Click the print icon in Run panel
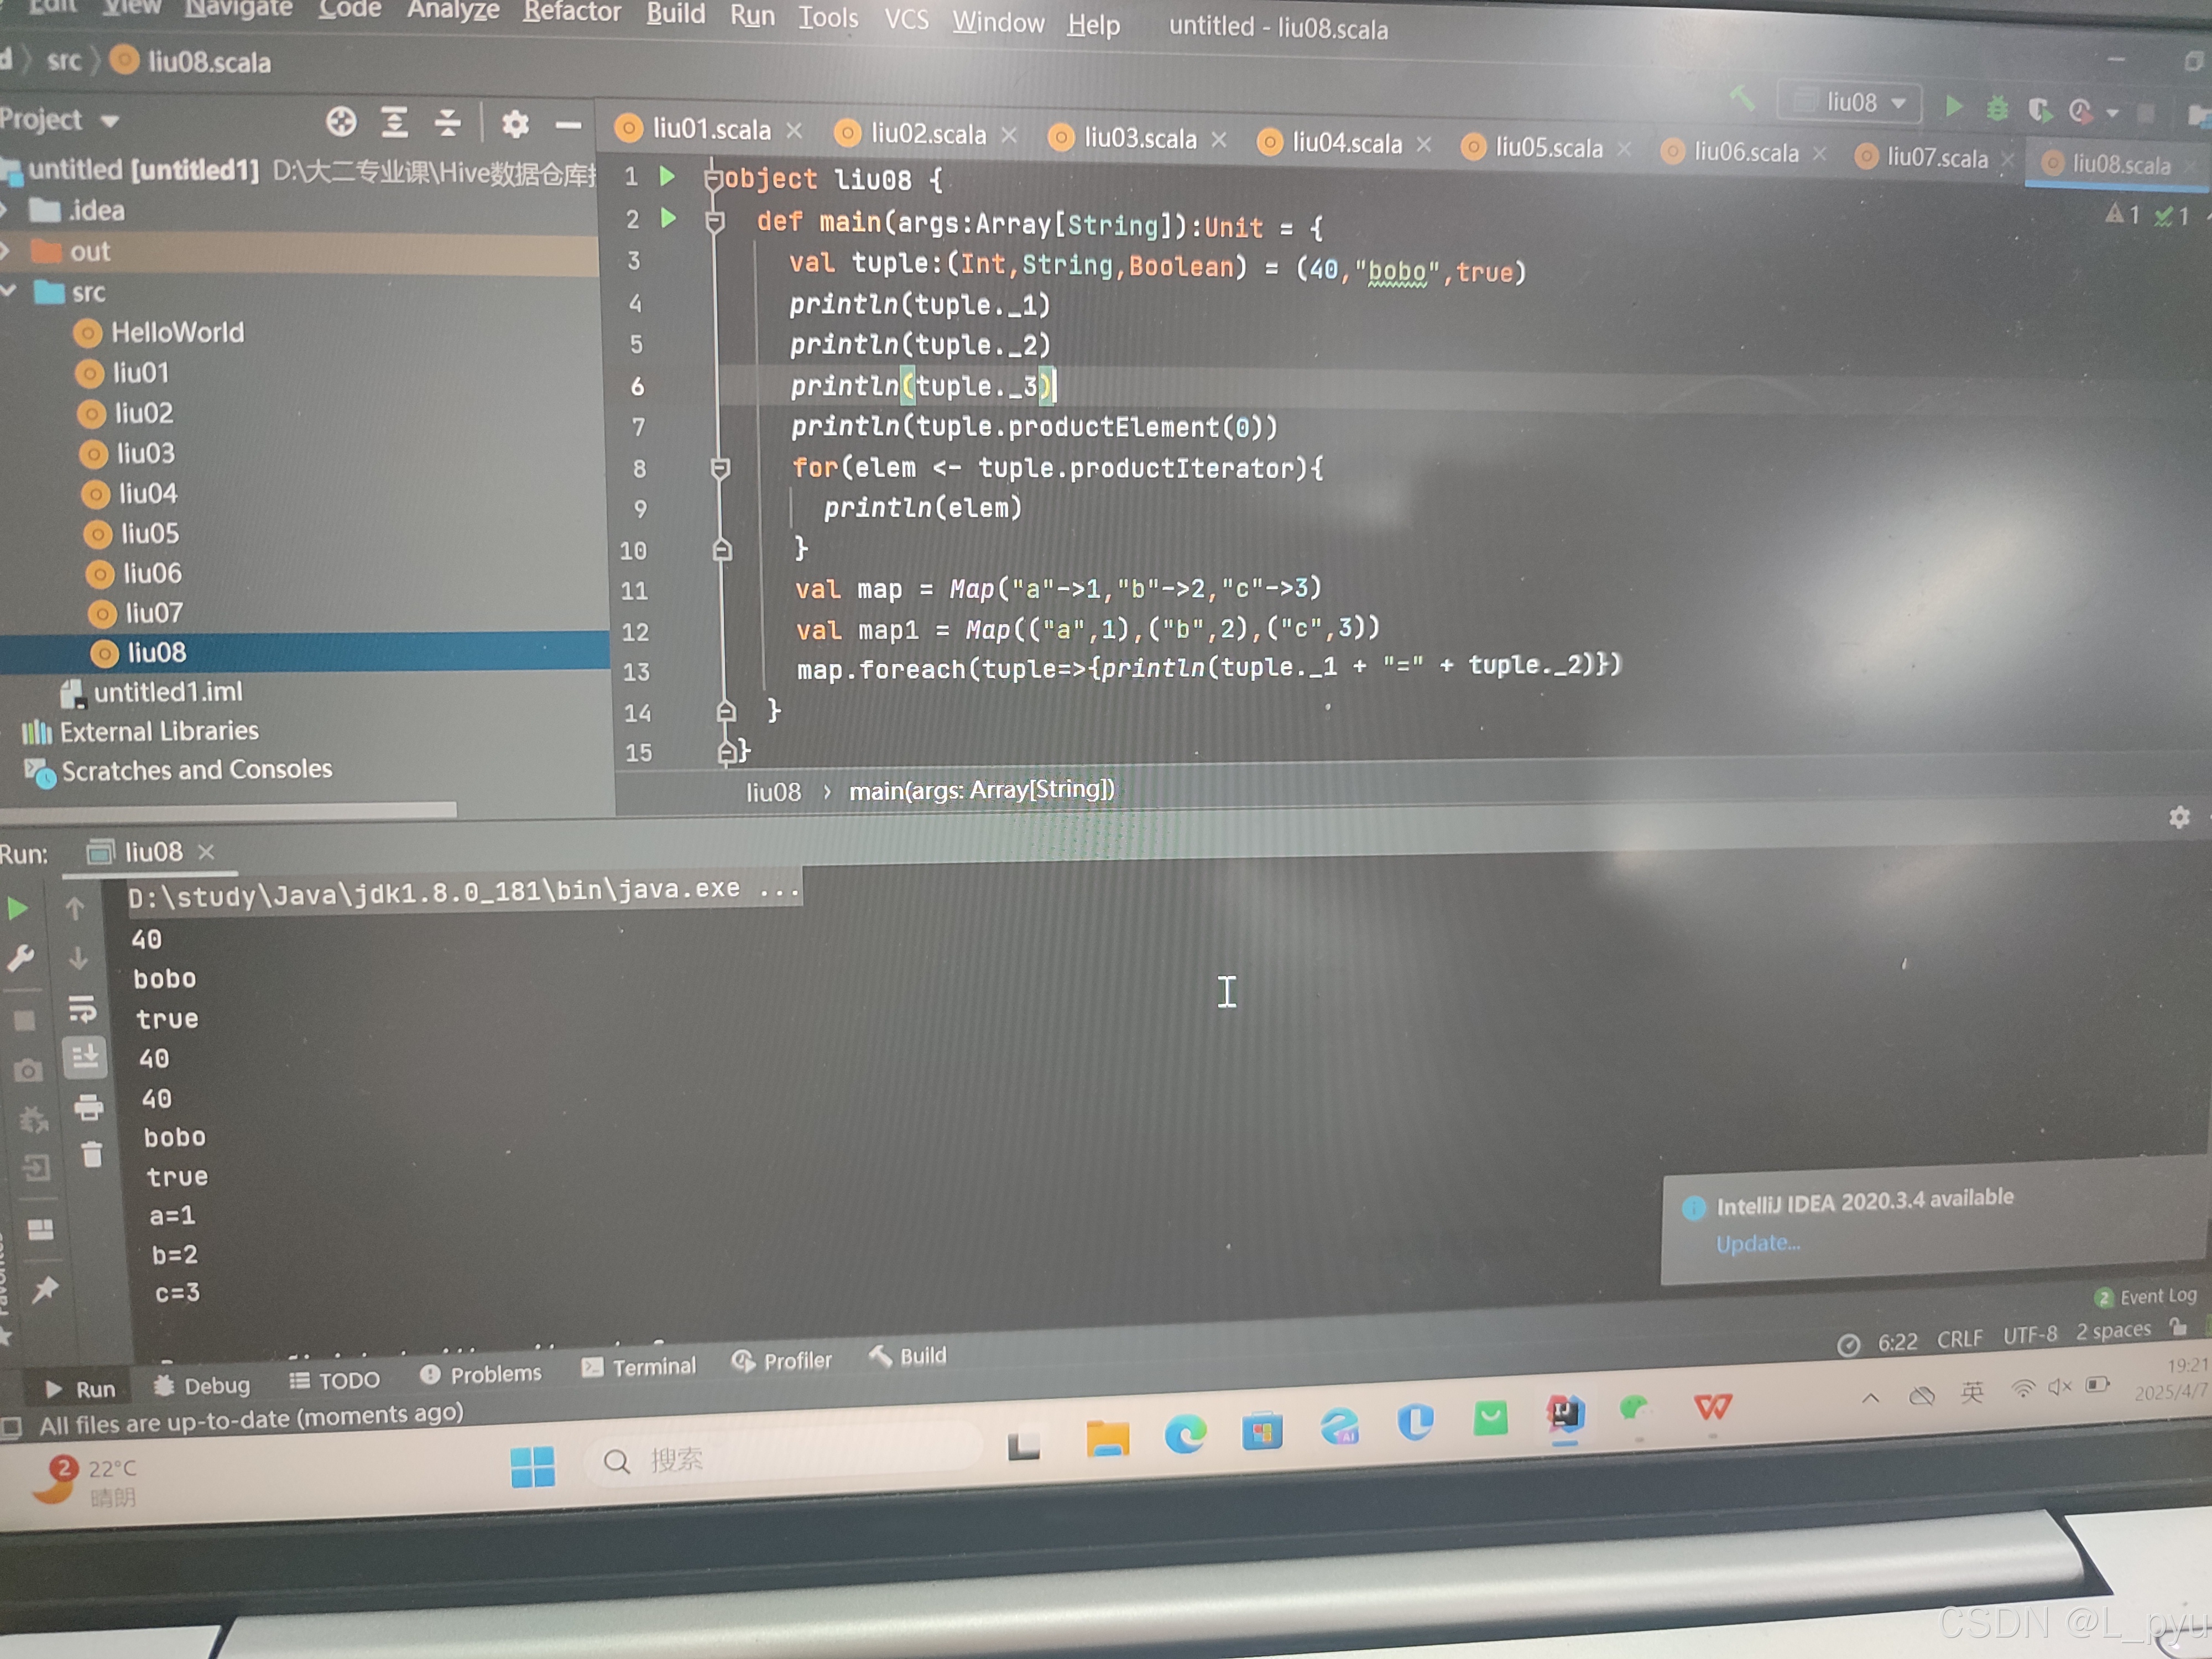2212x1659 pixels. (x=89, y=1107)
